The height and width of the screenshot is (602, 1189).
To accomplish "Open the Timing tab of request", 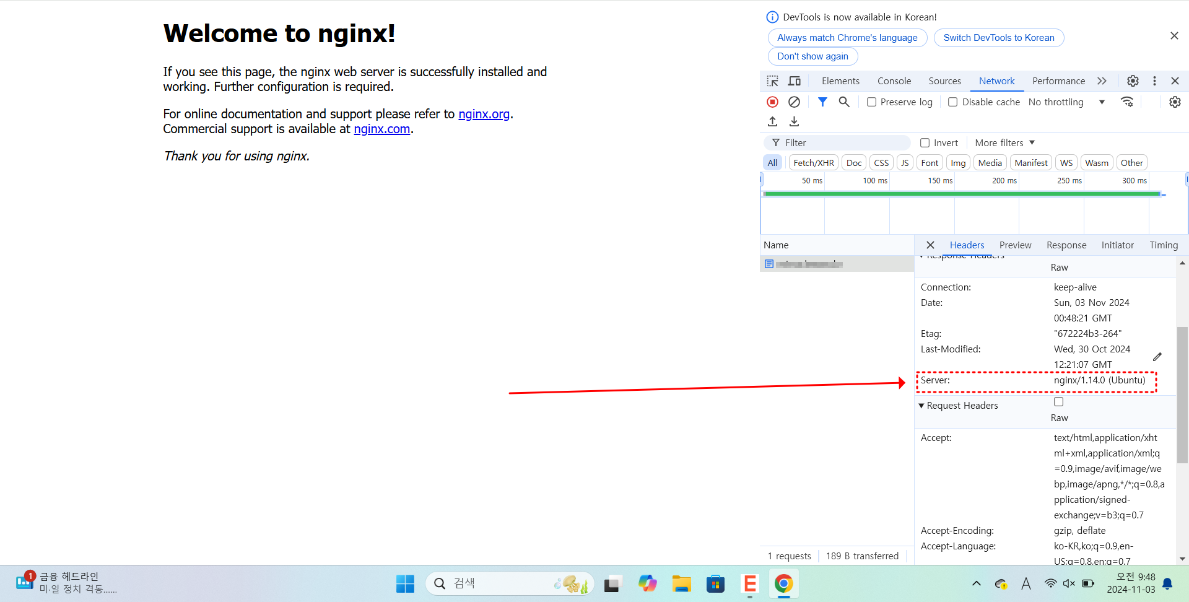I will tap(1164, 245).
